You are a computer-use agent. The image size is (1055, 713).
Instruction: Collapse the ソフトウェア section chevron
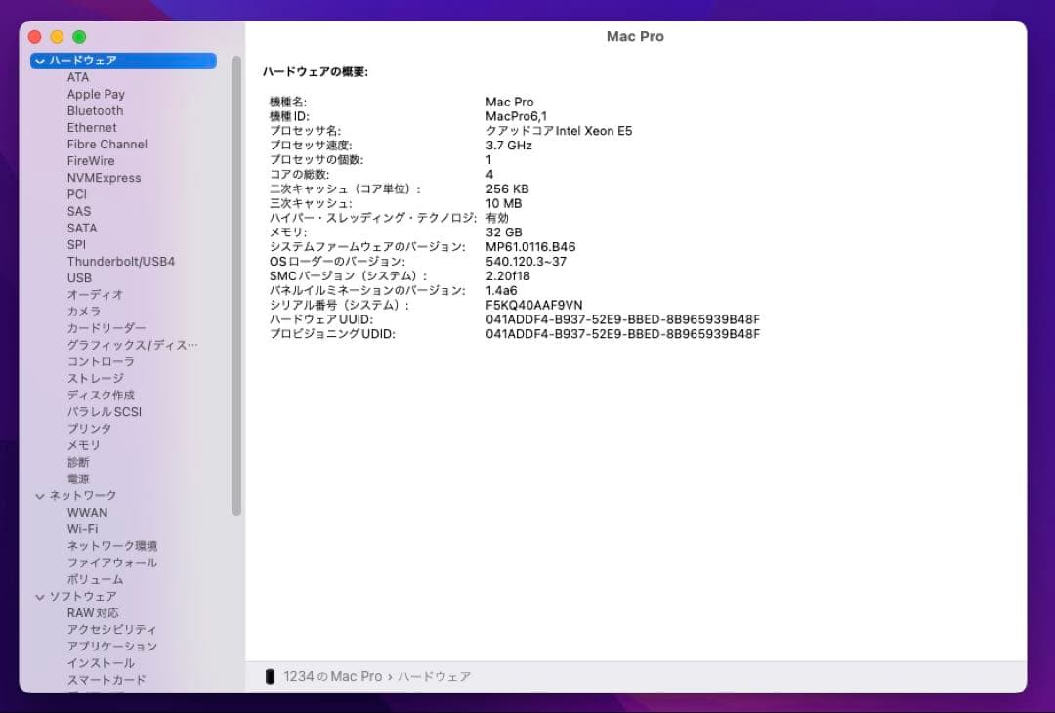pyautogui.click(x=39, y=597)
